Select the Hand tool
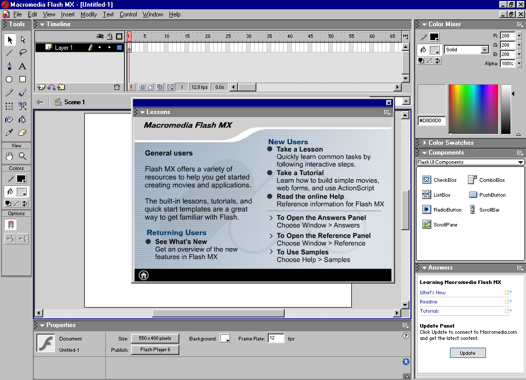 (x=10, y=156)
